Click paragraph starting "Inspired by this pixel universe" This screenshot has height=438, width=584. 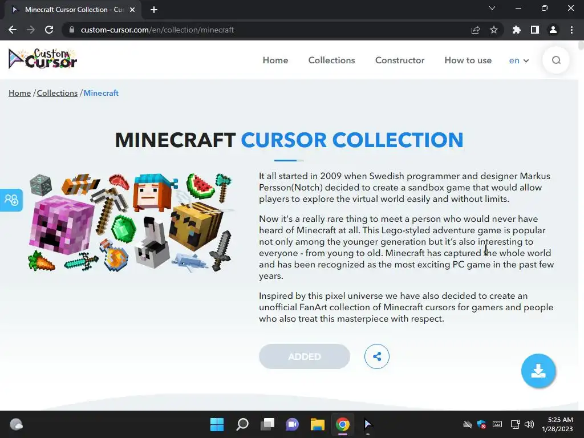tap(406, 307)
